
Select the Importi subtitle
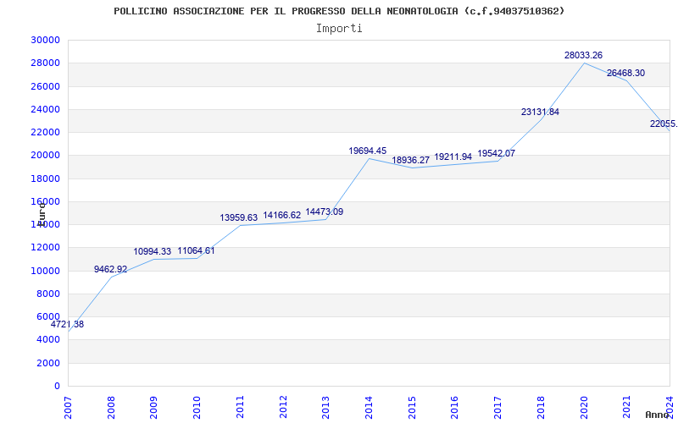[339, 29]
